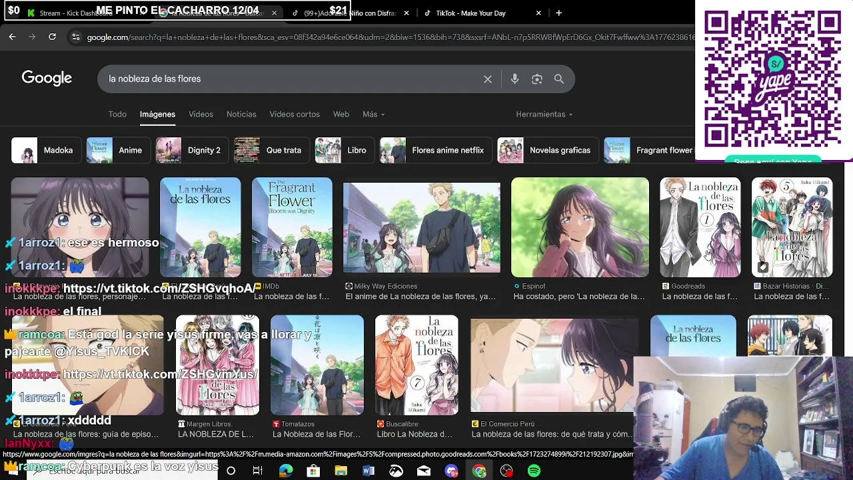Open Microsoft Edge from the taskbar
The width and height of the screenshot is (853, 480).
[286, 471]
